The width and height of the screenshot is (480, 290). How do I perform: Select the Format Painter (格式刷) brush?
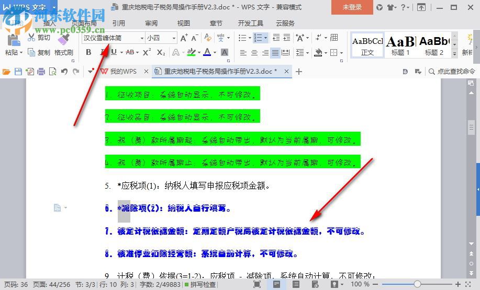[64, 39]
